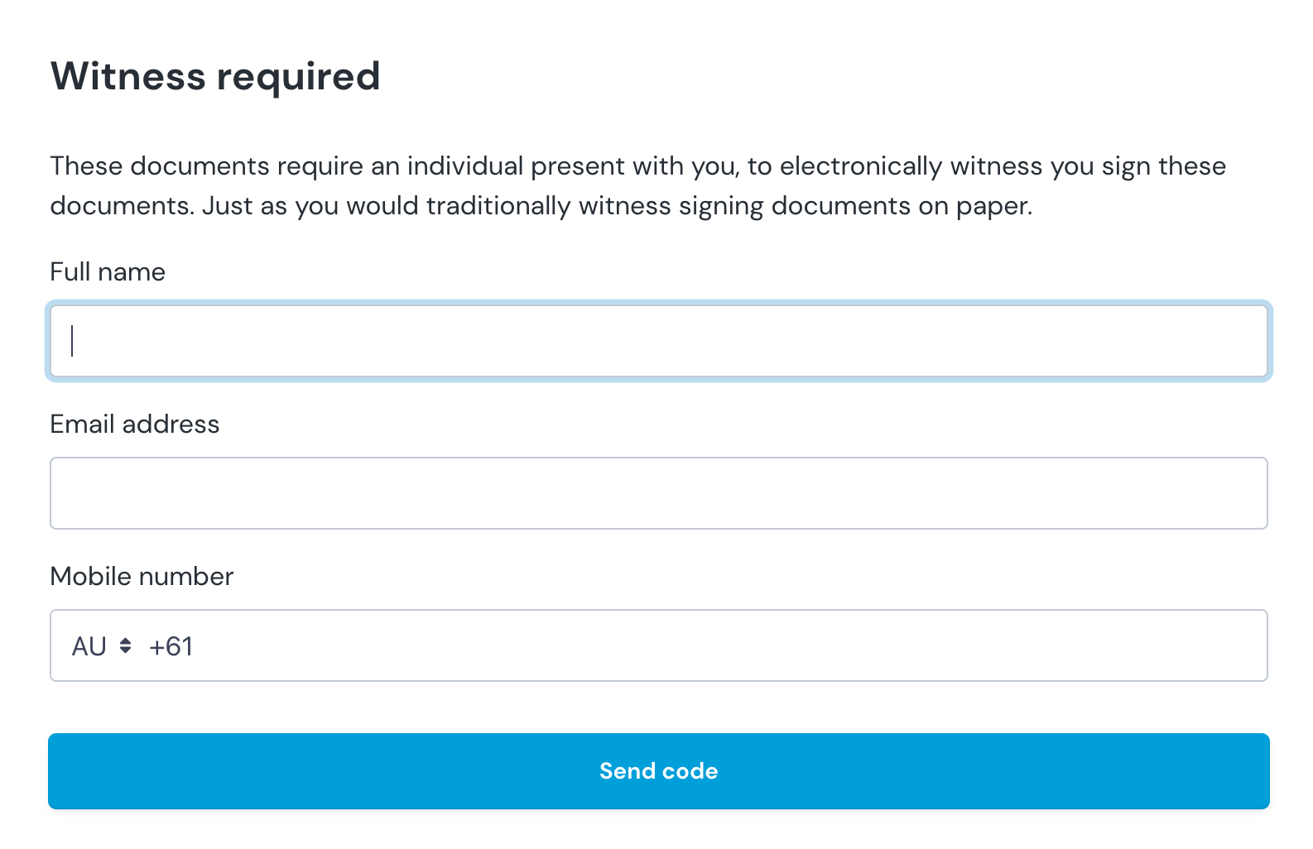Click the "Email address" field label
This screenshot has width=1313, height=849.
(134, 424)
